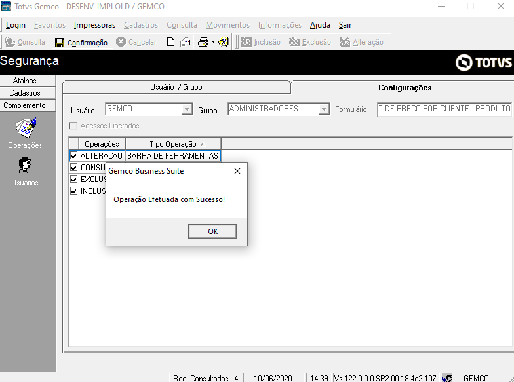Switch to the Configurações tab
Viewport: 514px width, 382px height.
(x=405, y=88)
